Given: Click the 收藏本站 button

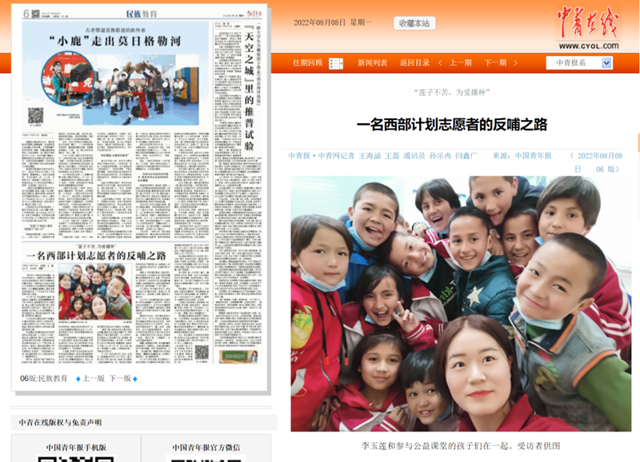Looking at the screenshot, I should tap(414, 23).
